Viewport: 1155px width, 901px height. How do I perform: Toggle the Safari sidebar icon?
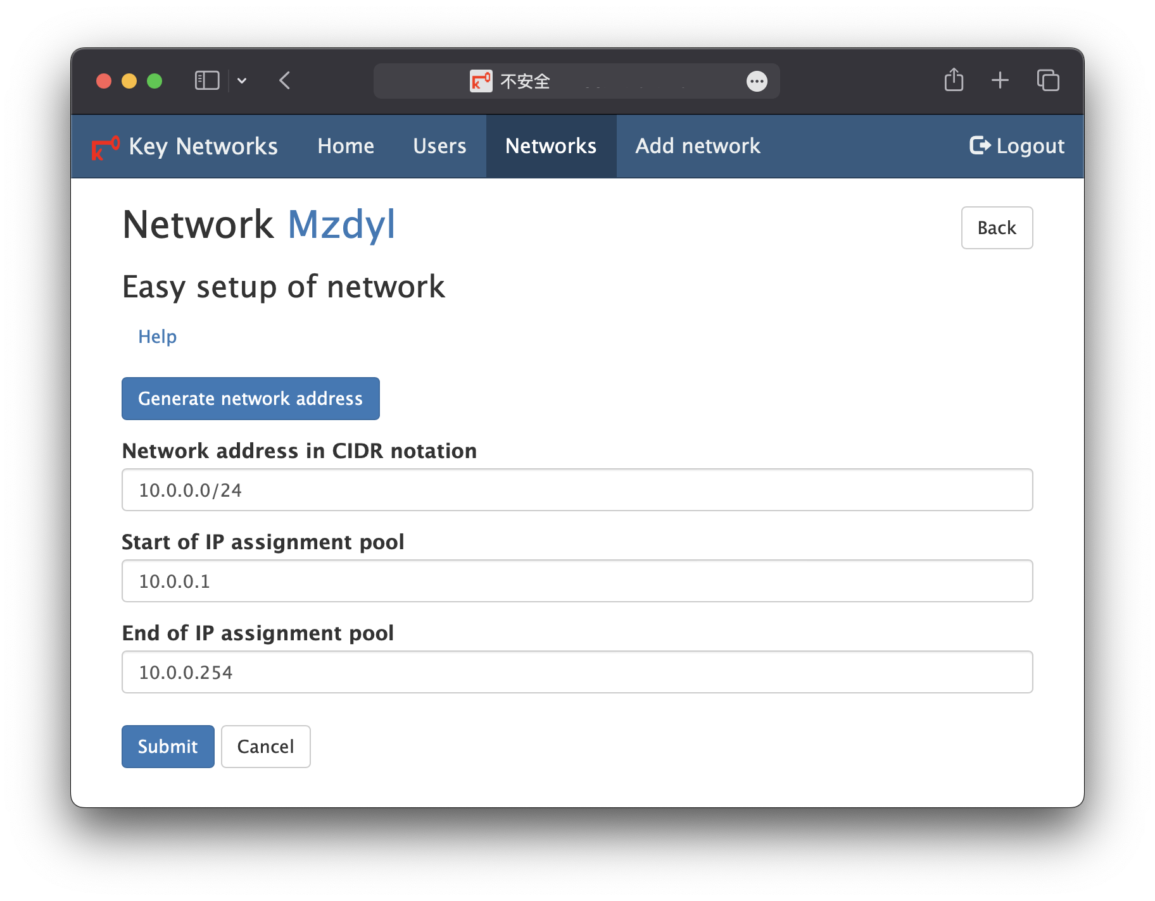(x=207, y=80)
